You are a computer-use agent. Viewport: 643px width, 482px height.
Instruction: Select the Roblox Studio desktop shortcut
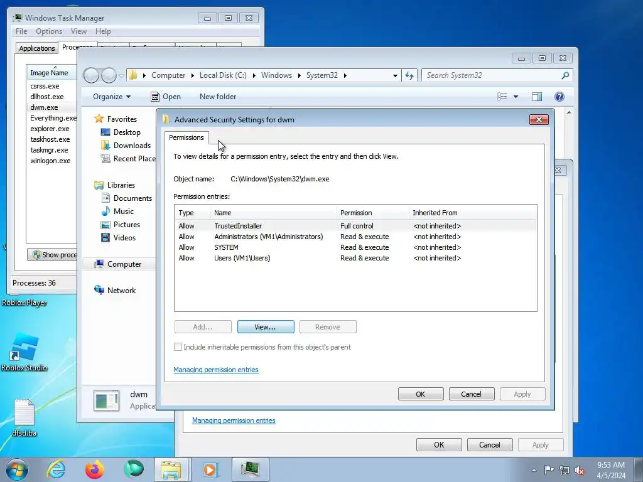tap(24, 353)
